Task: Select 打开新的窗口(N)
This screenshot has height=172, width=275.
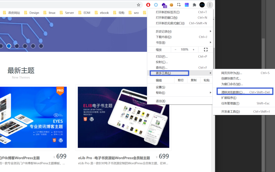Action: click(x=180, y=17)
